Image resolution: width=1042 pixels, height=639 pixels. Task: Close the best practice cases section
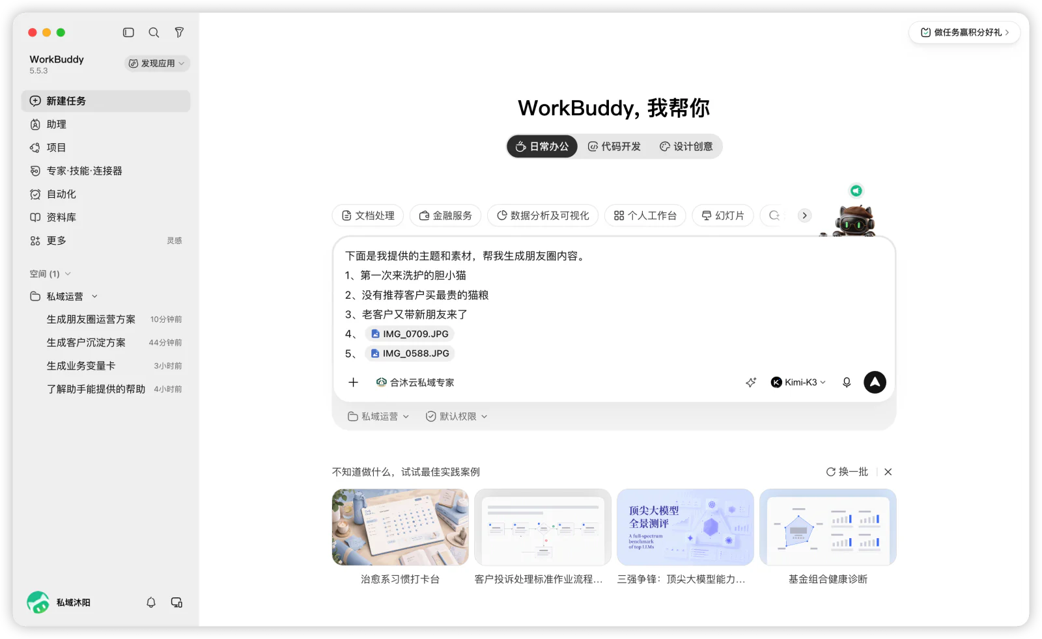pyautogui.click(x=888, y=472)
